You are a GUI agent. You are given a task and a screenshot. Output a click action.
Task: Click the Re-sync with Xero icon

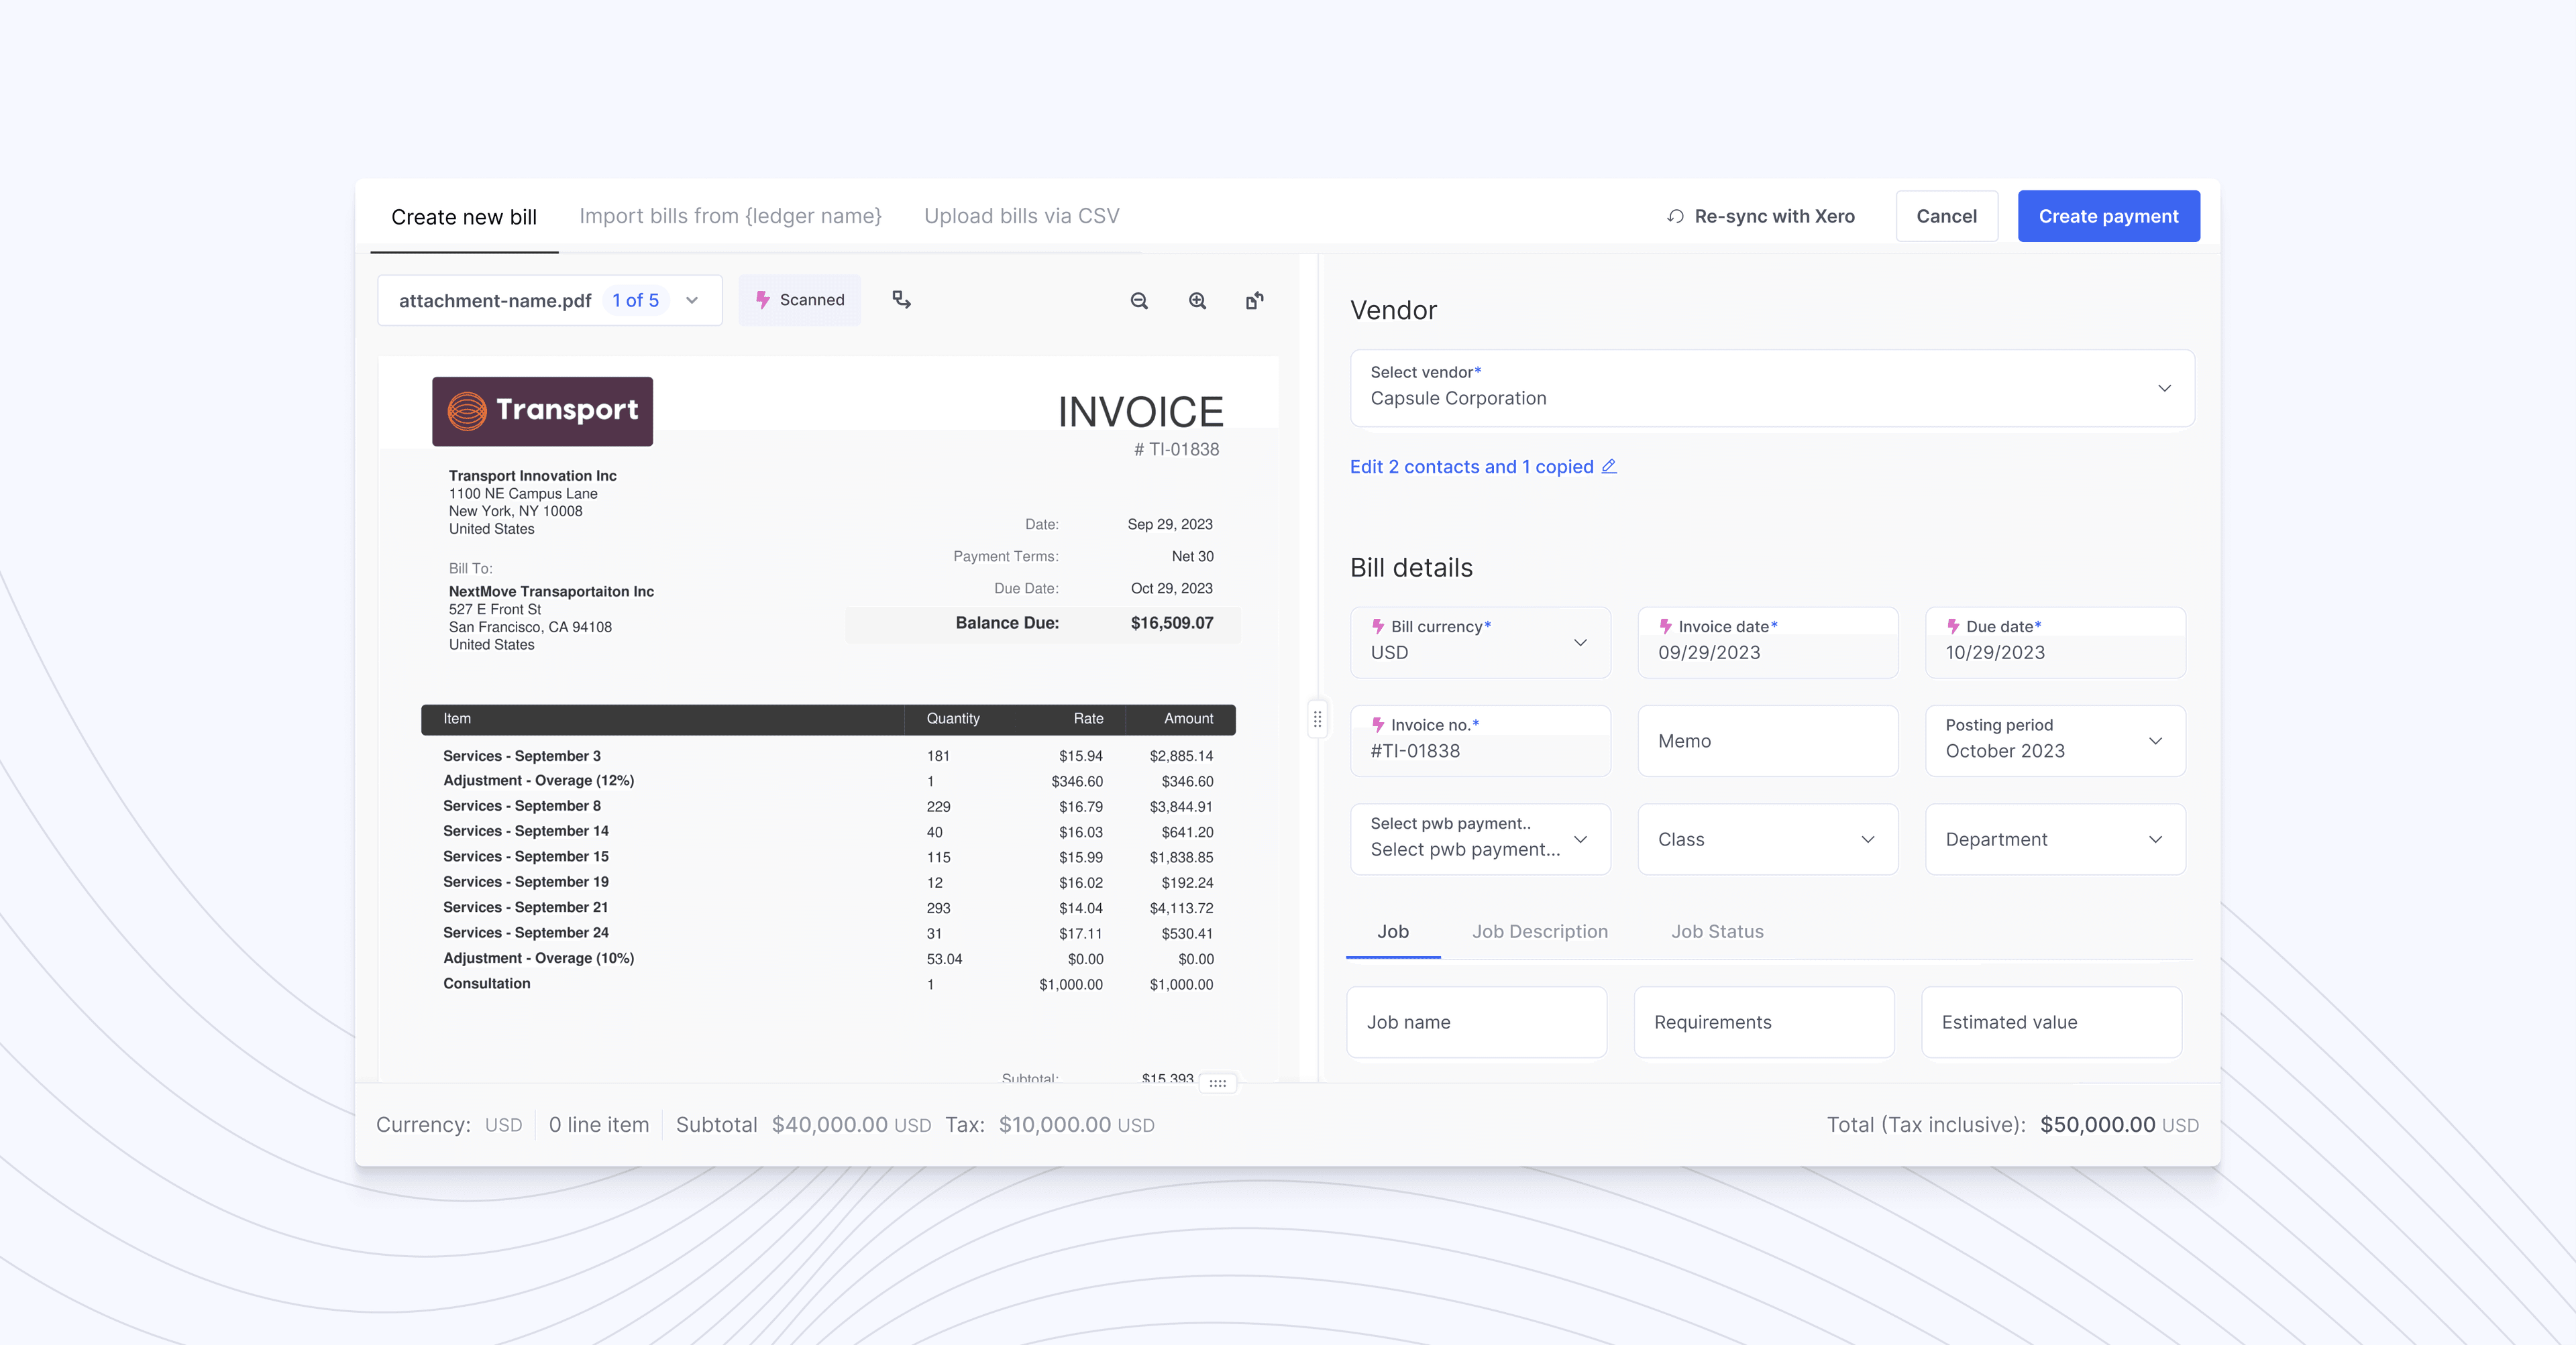(1676, 215)
